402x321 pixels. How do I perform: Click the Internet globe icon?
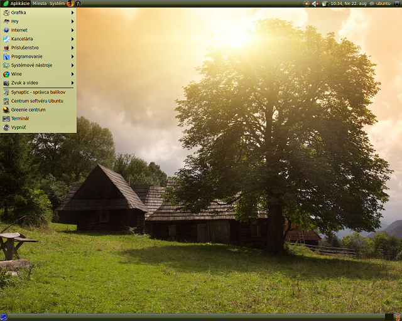click(6, 30)
